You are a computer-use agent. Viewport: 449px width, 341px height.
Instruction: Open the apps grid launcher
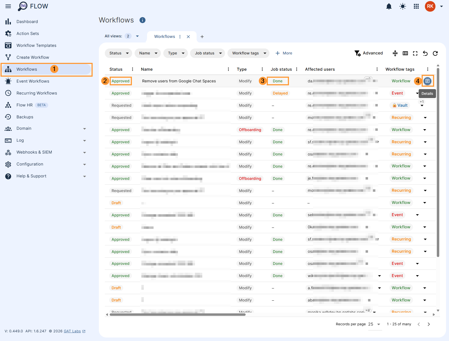point(417,6)
